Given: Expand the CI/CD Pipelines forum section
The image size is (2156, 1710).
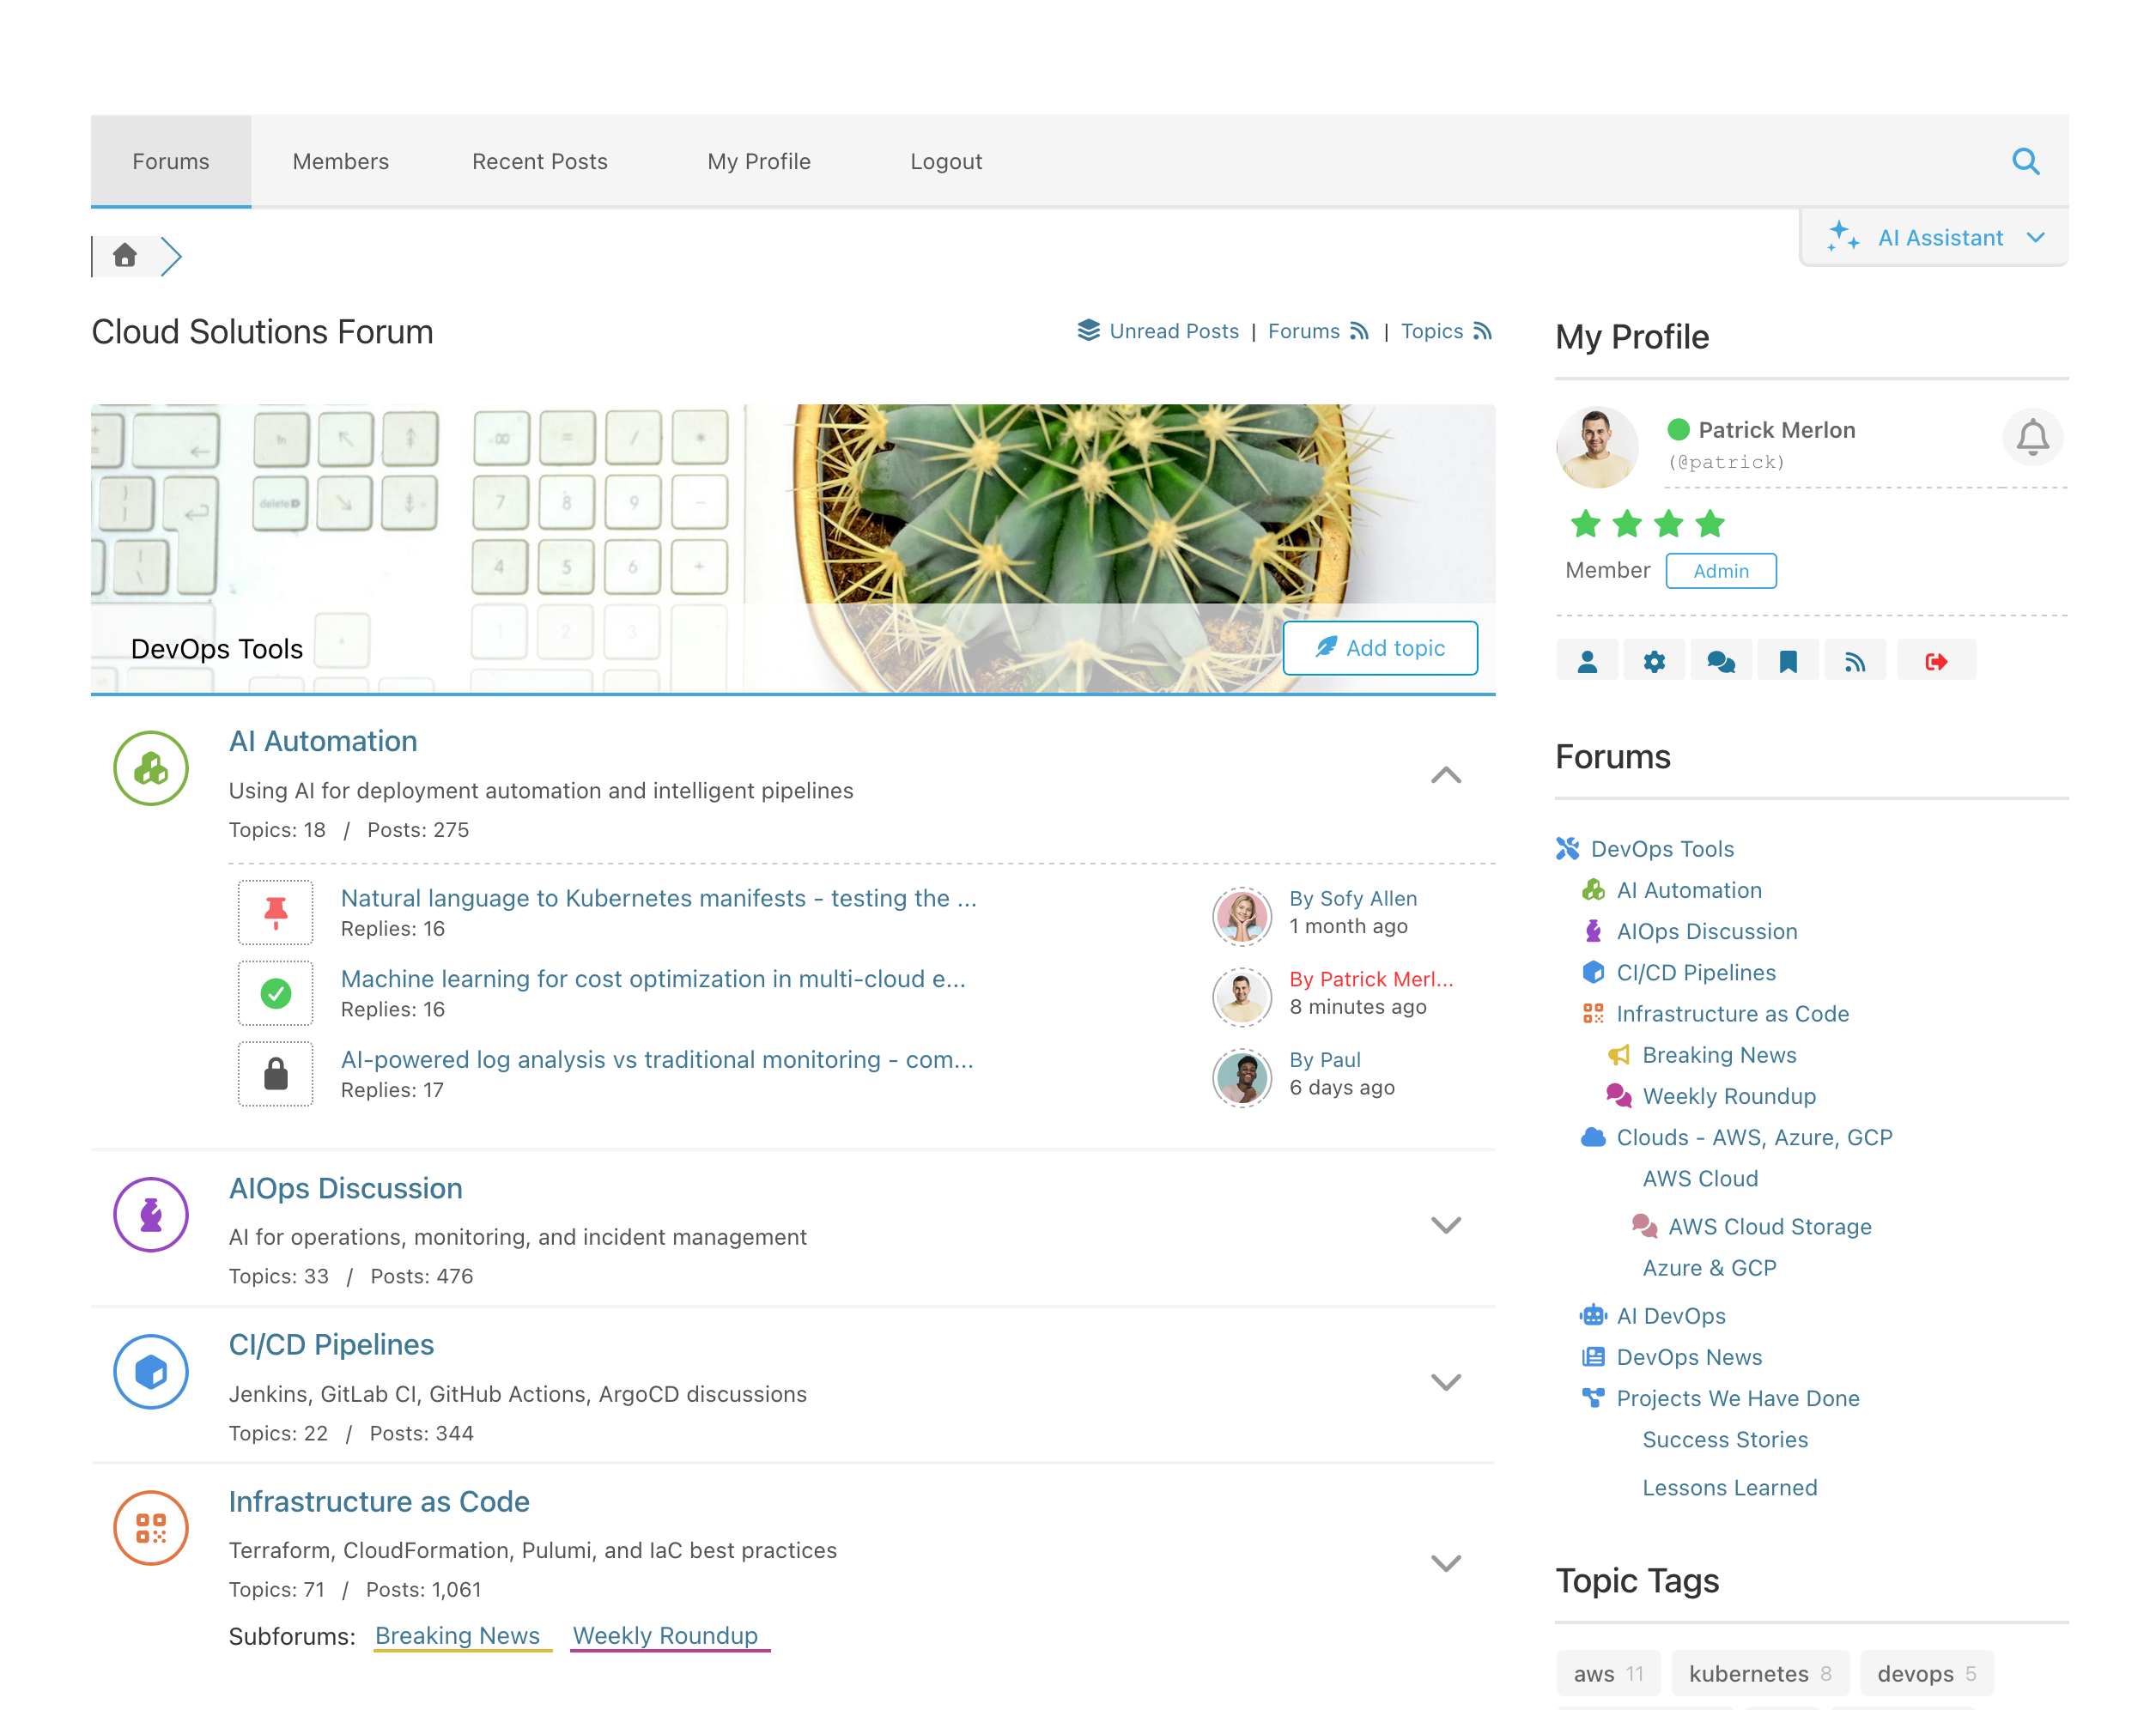Looking at the screenshot, I should click(x=1445, y=1383).
